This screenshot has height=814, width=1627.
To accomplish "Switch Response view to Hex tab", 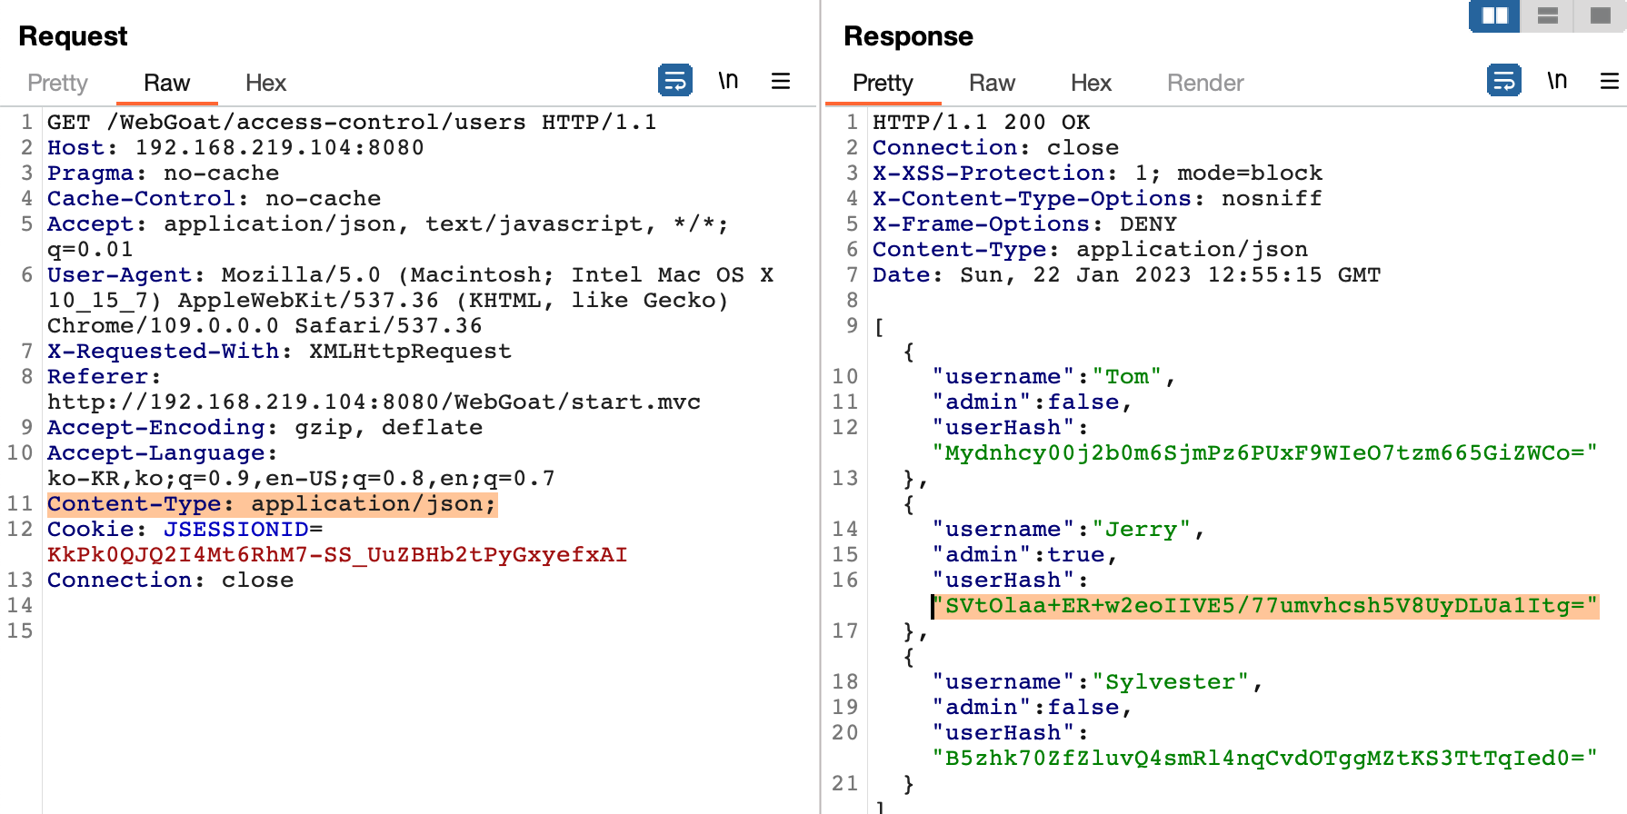I will click(x=1091, y=83).
